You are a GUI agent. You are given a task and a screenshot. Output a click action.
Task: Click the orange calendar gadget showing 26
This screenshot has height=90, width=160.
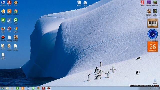[153, 46]
